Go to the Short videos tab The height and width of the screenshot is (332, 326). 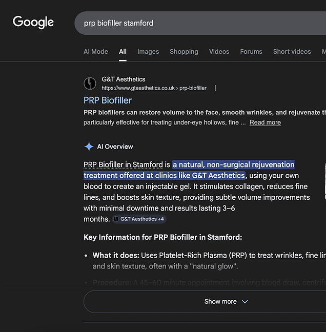pos(292,51)
